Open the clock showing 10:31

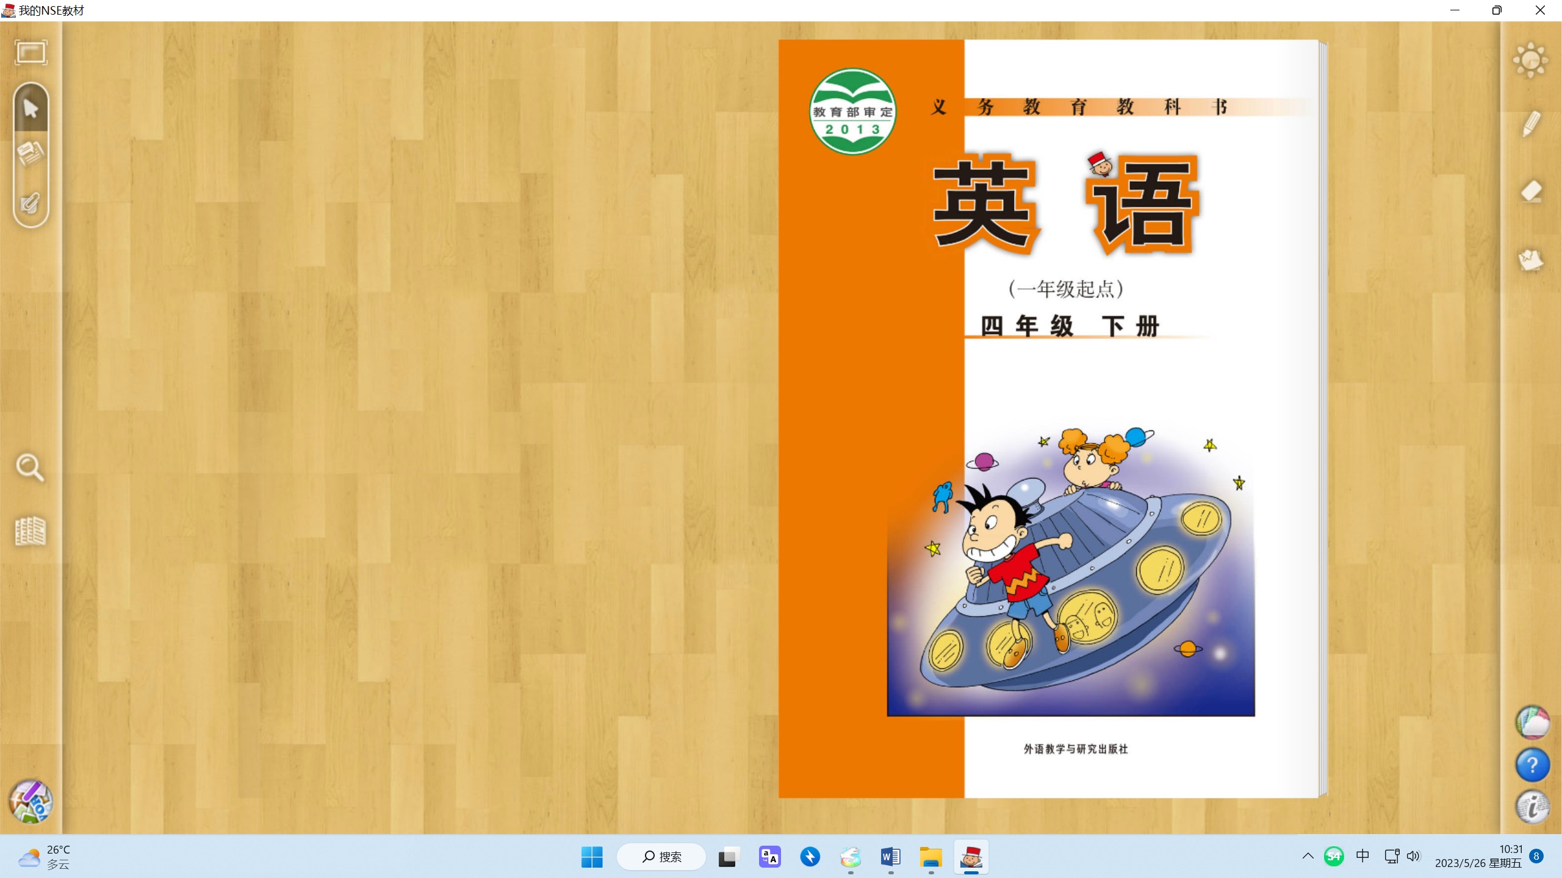pyautogui.click(x=1478, y=856)
